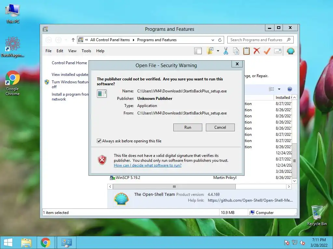Close the Security Warning dialog
The image size is (333, 249).
(237, 64)
